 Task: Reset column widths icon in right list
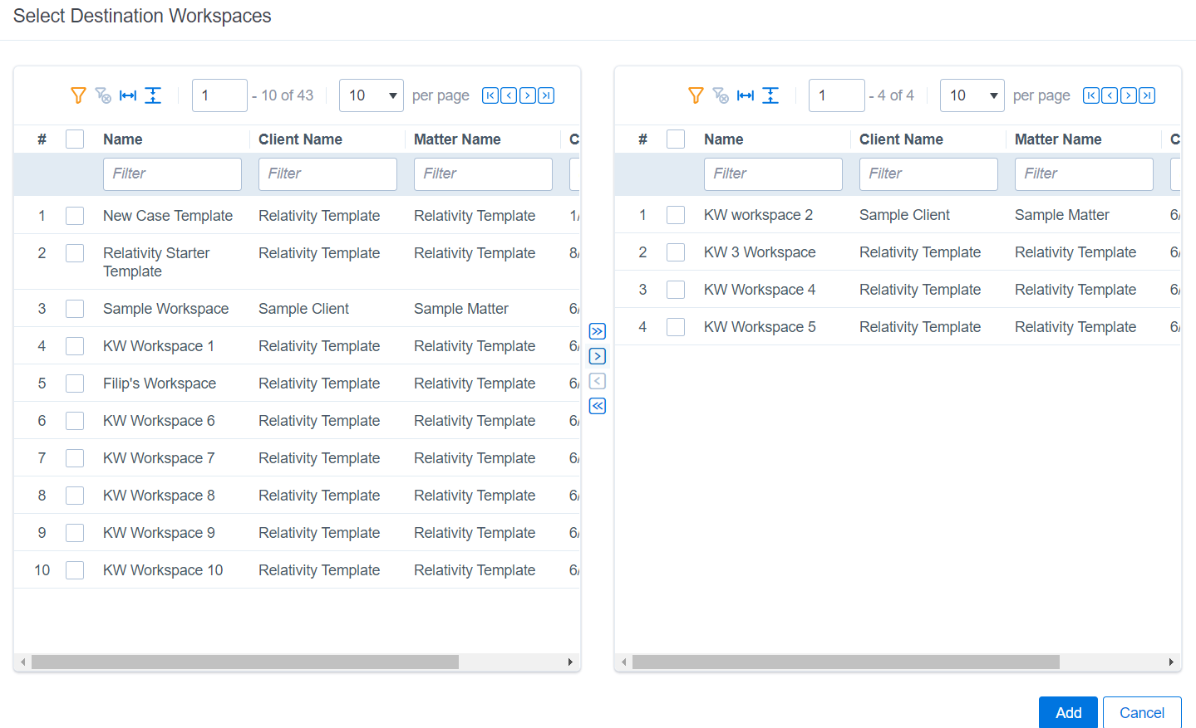pyautogui.click(x=746, y=95)
